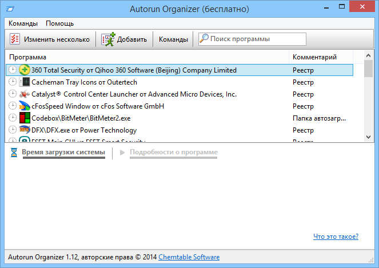Open the Команды toolbar dropdown
379x268 pixels.
[x=173, y=39]
